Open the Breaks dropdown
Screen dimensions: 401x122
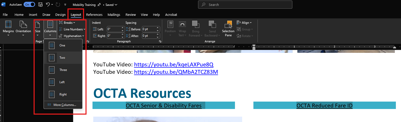(x=67, y=23)
